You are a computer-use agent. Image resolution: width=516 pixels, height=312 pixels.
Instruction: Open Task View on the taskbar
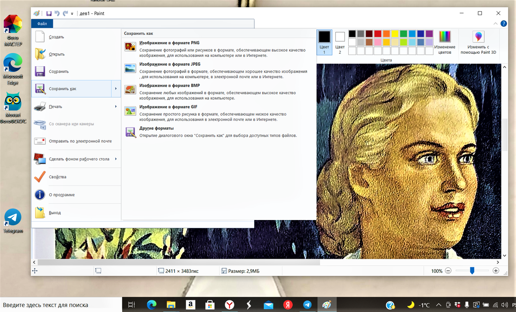coord(132,305)
